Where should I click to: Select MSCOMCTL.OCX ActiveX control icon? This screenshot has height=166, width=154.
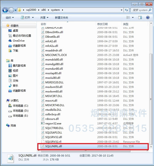point(43,55)
